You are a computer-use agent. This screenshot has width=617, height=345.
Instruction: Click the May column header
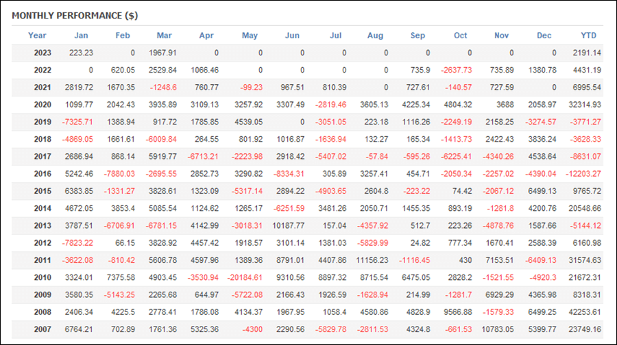[250, 36]
